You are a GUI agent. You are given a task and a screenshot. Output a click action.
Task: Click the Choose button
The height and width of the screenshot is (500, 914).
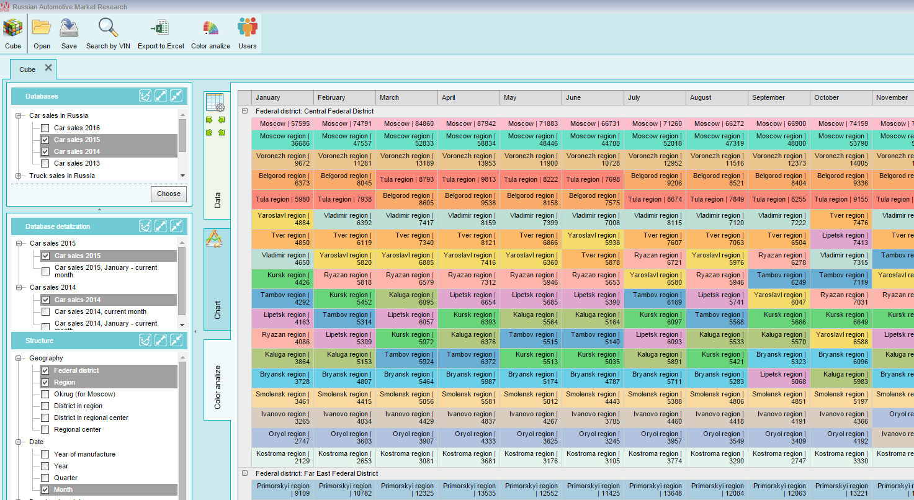tap(168, 194)
